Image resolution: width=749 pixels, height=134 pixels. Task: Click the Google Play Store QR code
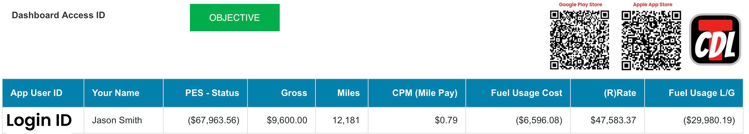click(579, 40)
